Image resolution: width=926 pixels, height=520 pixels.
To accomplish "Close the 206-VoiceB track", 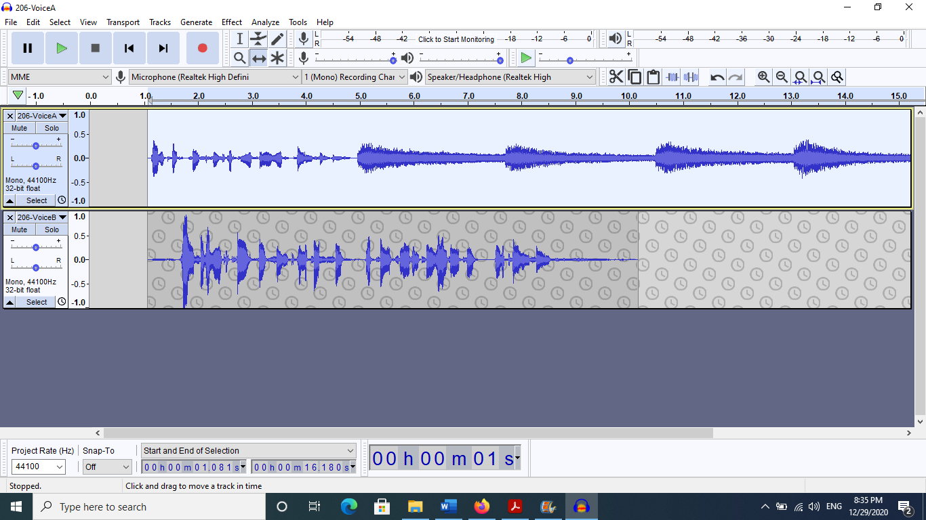I will click(x=9, y=217).
